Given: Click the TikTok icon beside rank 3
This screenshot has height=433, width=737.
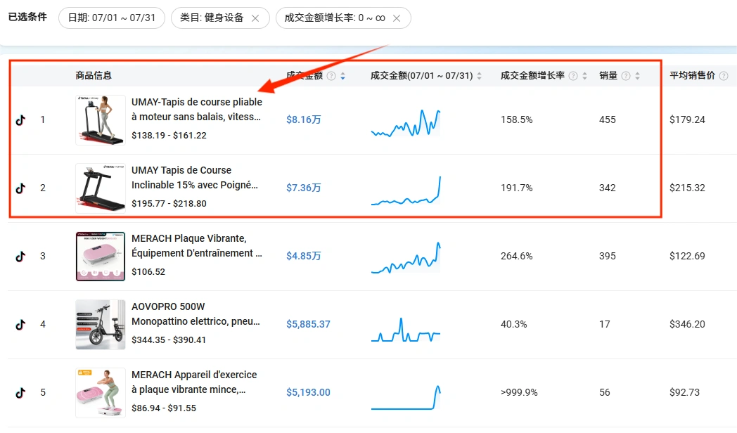Looking at the screenshot, I should coord(20,256).
